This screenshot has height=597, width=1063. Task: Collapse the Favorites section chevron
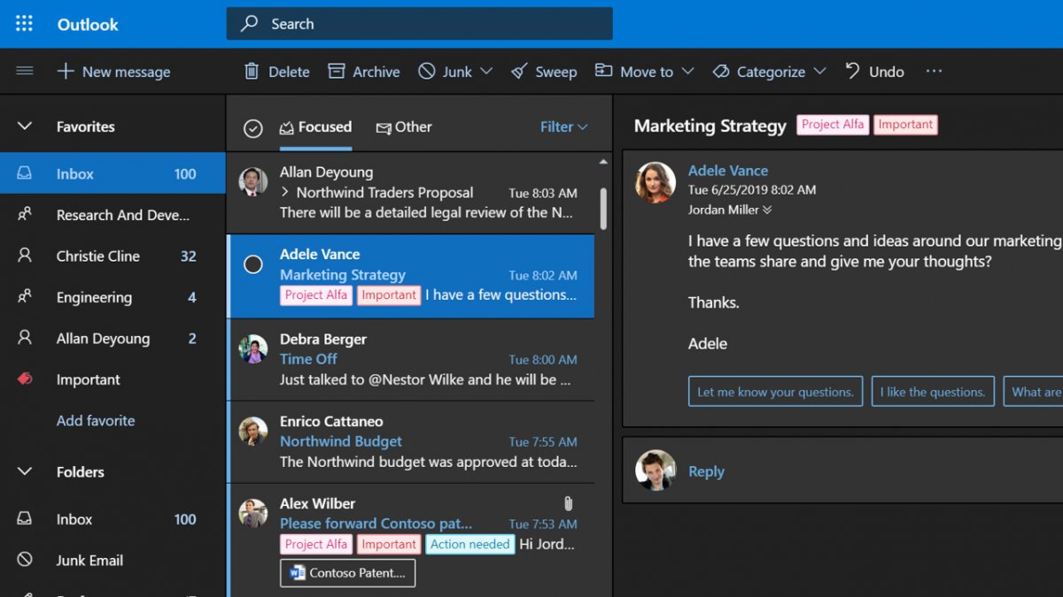coord(25,126)
